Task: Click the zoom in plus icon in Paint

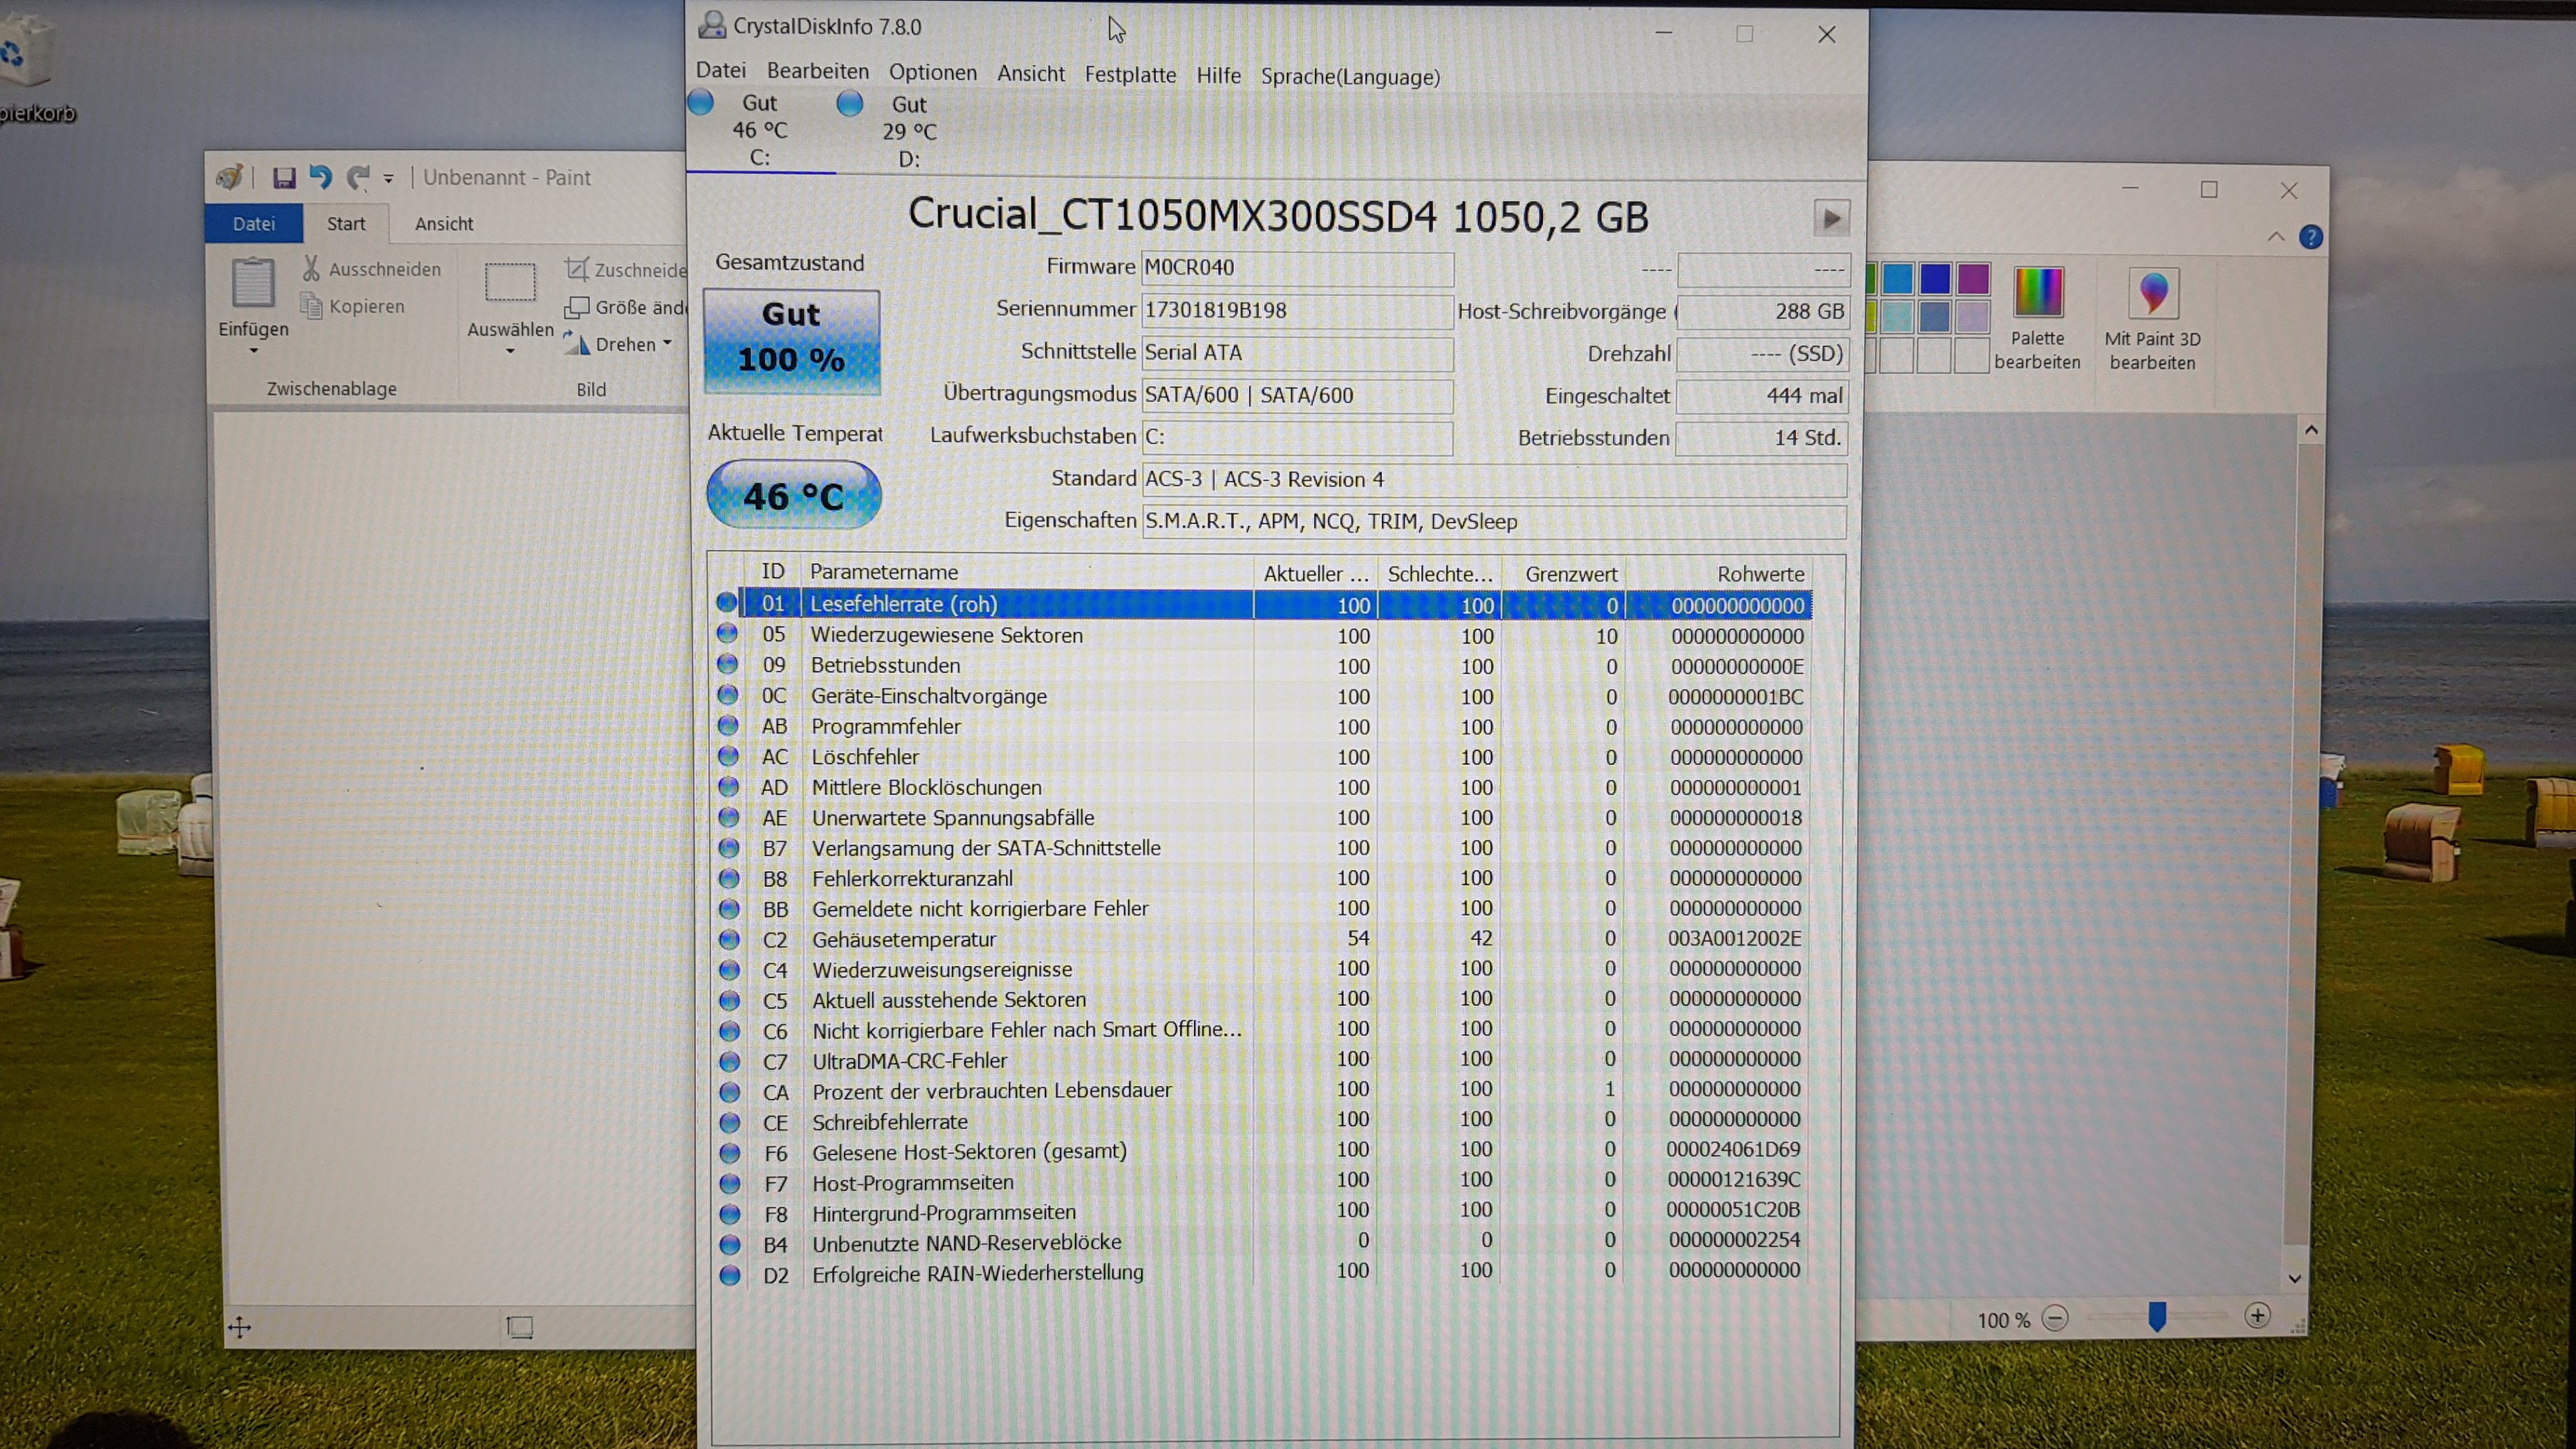Action: tap(2257, 1316)
